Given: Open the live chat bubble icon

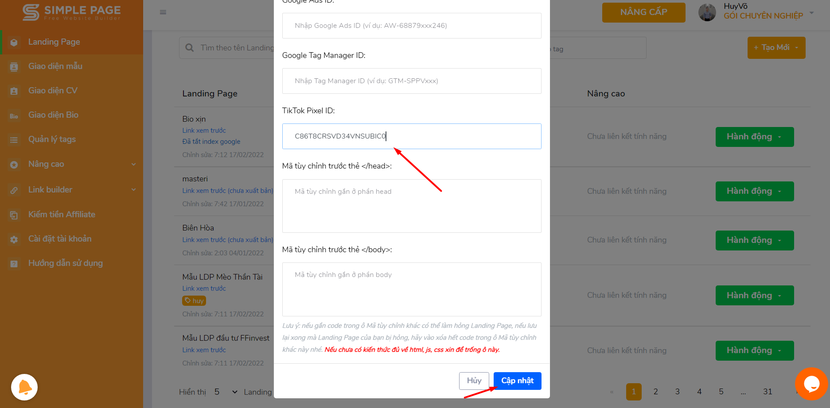Looking at the screenshot, I should pos(811,384).
